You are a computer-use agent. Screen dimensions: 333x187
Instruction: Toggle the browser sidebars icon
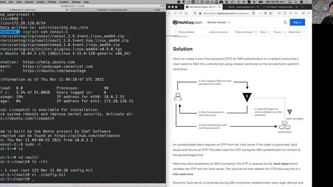[285, 13]
